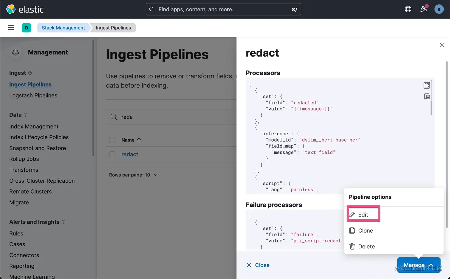Viewport: 450px width, 279px height.
Task: Choose Edit in Pipeline options
Action: (363, 215)
